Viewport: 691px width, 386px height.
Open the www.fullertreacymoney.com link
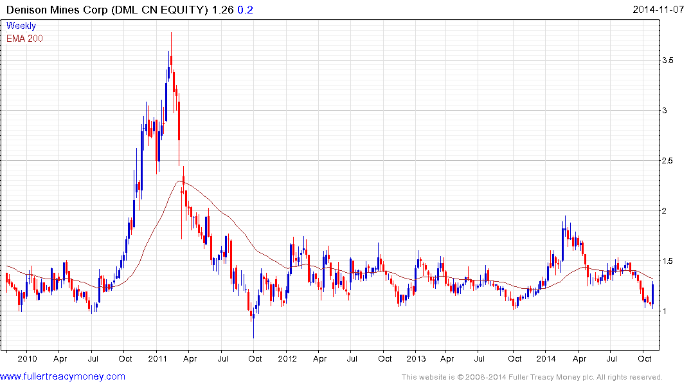click(x=62, y=376)
